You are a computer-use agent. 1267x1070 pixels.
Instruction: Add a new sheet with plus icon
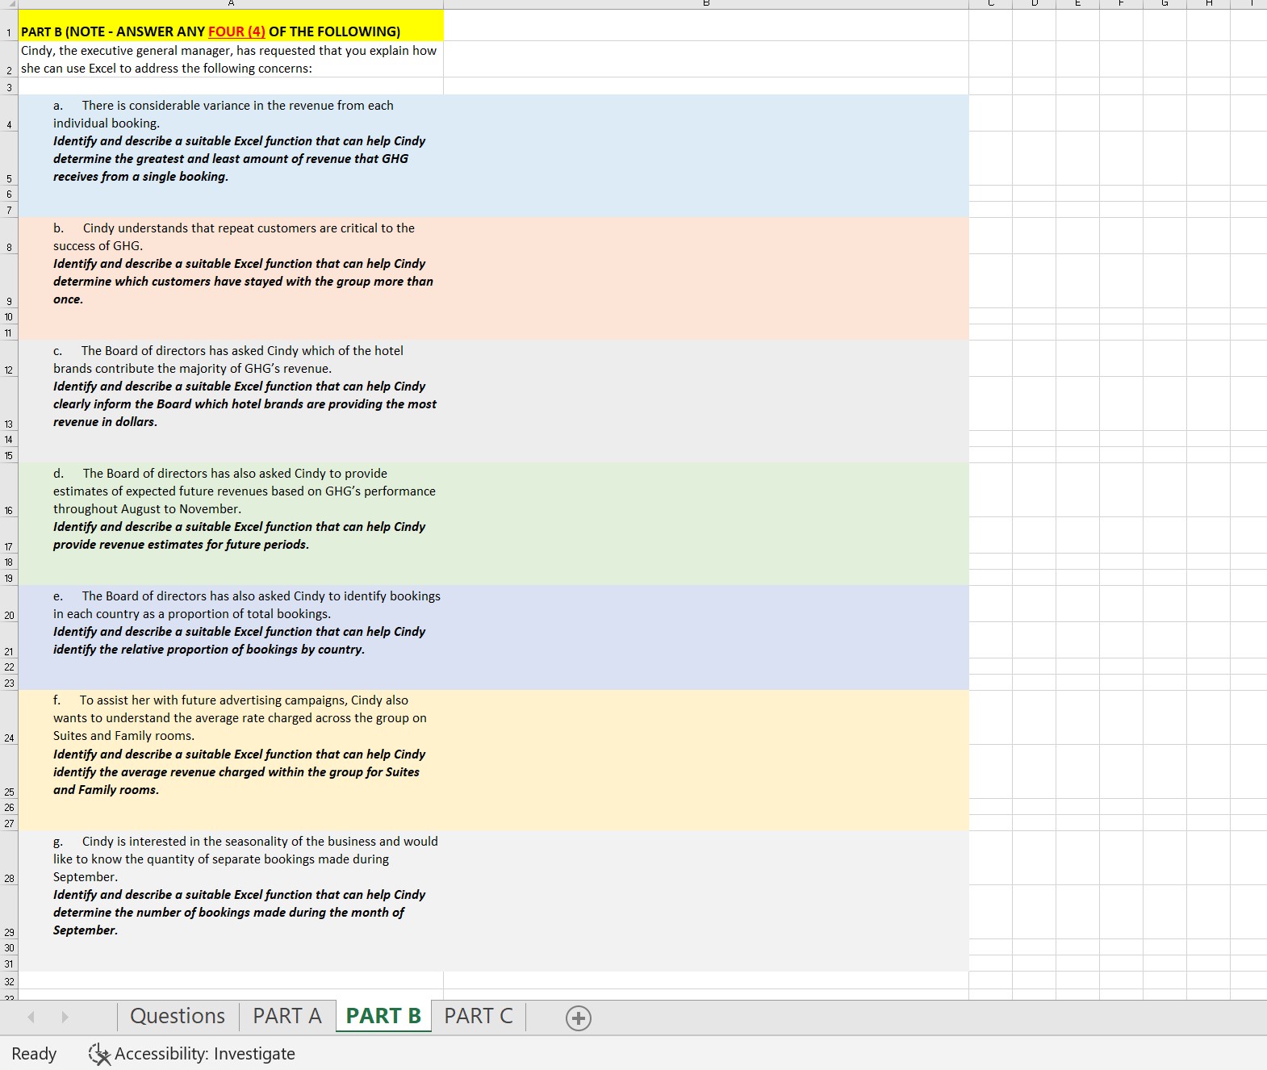[579, 1018]
